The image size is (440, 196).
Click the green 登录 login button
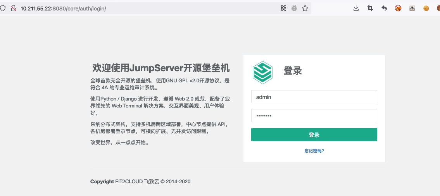pos(314,135)
